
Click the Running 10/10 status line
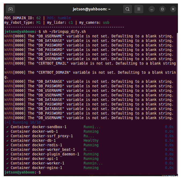point(23,123)
